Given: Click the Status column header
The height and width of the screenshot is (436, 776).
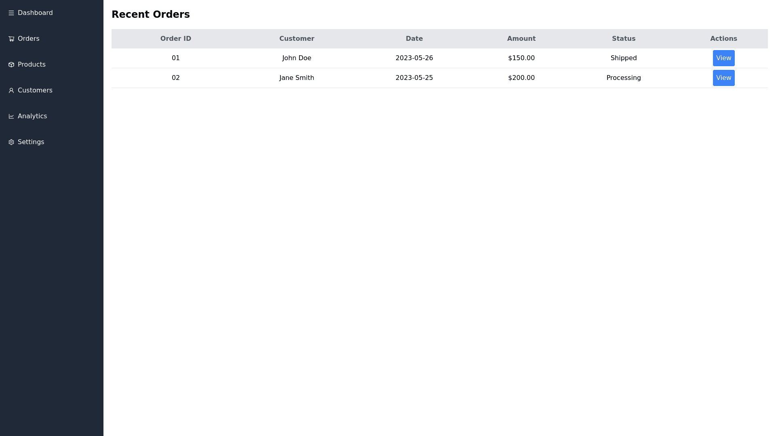Looking at the screenshot, I should [x=623, y=39].
